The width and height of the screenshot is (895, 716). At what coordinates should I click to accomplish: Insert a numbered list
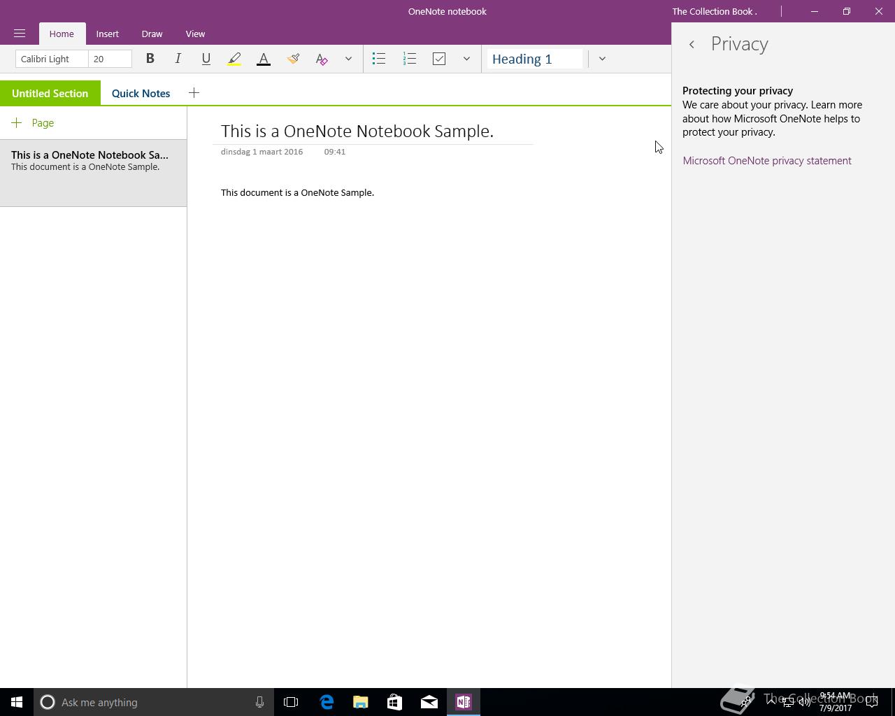(x=410, y=59)
